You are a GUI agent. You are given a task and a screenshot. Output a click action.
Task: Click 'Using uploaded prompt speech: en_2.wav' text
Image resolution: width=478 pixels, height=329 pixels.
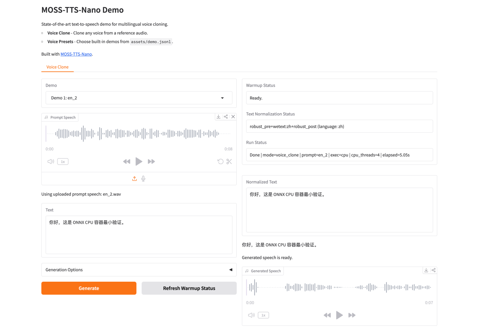(x=81, y=194)
